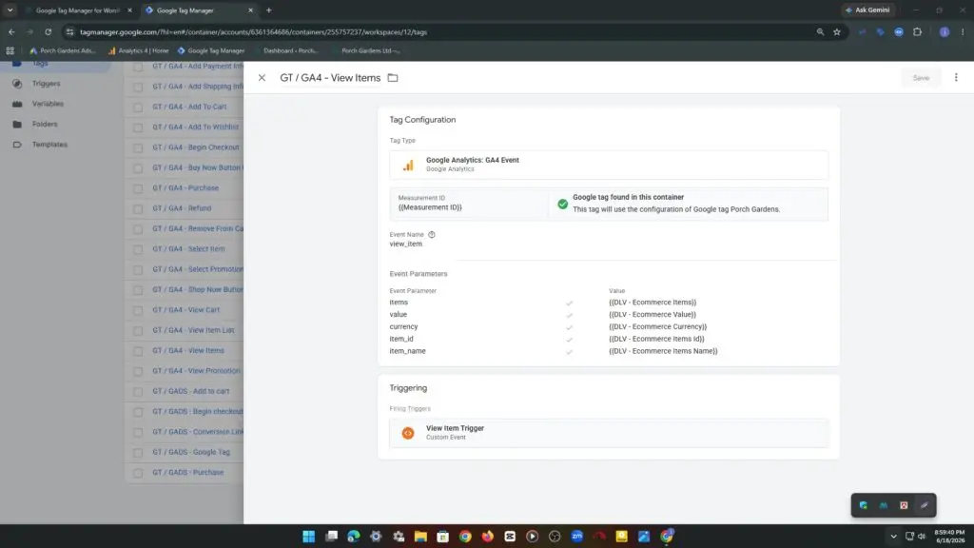Click the {{DLV - Ecommerce Items Name}} value
This screenshot has height=548, width=974.
click(663, 351)
